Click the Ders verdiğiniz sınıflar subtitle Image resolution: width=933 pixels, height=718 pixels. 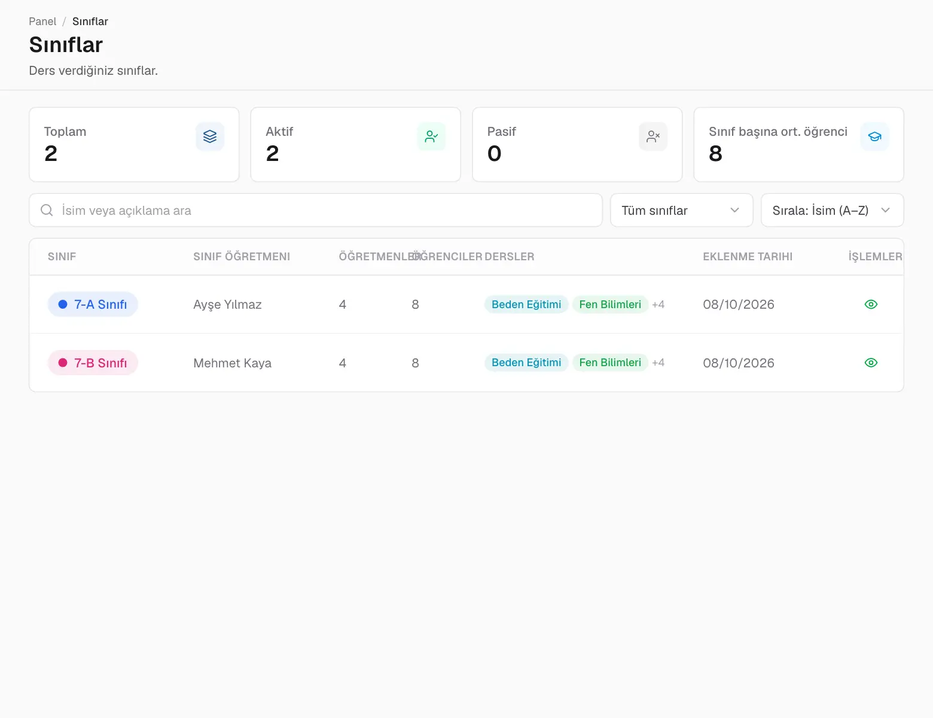(x=93, y=71)
